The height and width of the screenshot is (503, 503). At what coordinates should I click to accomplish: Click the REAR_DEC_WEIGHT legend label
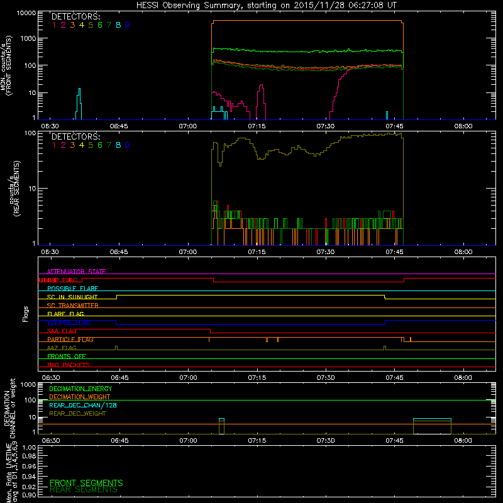point(77,414)
